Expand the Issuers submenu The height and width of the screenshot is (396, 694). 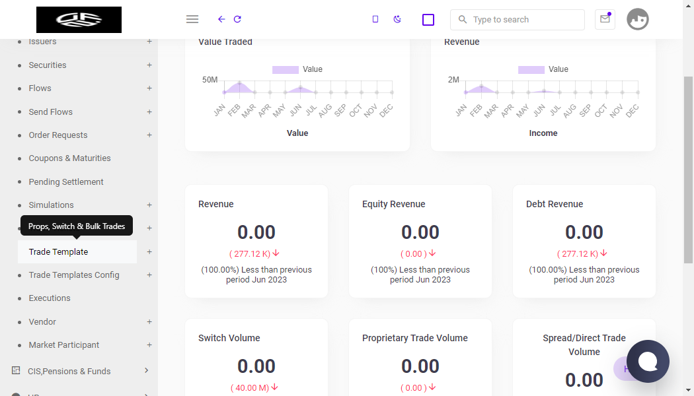coord(149,42)
